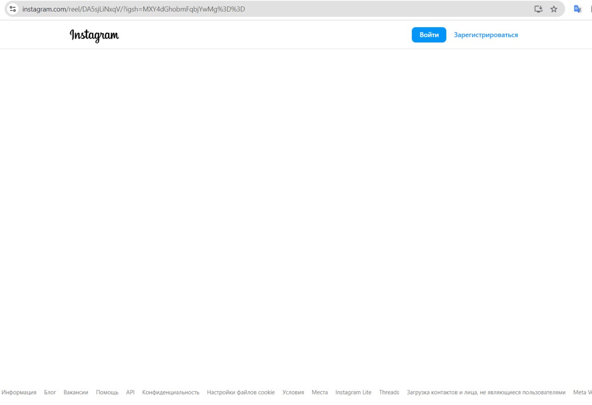The height and width of the screenshot is (405, 592).
Task: Open the Threads footer link
Action: pyautogui.click(x=389, y=392)
